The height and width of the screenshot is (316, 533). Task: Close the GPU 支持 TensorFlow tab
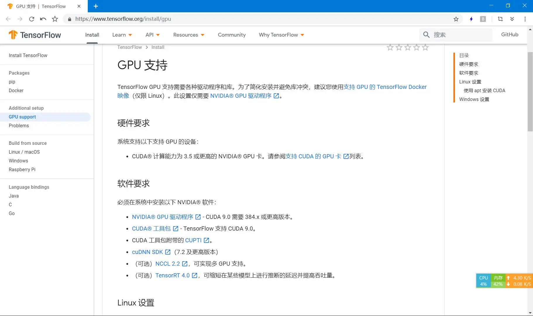click(x=79, y=6)
